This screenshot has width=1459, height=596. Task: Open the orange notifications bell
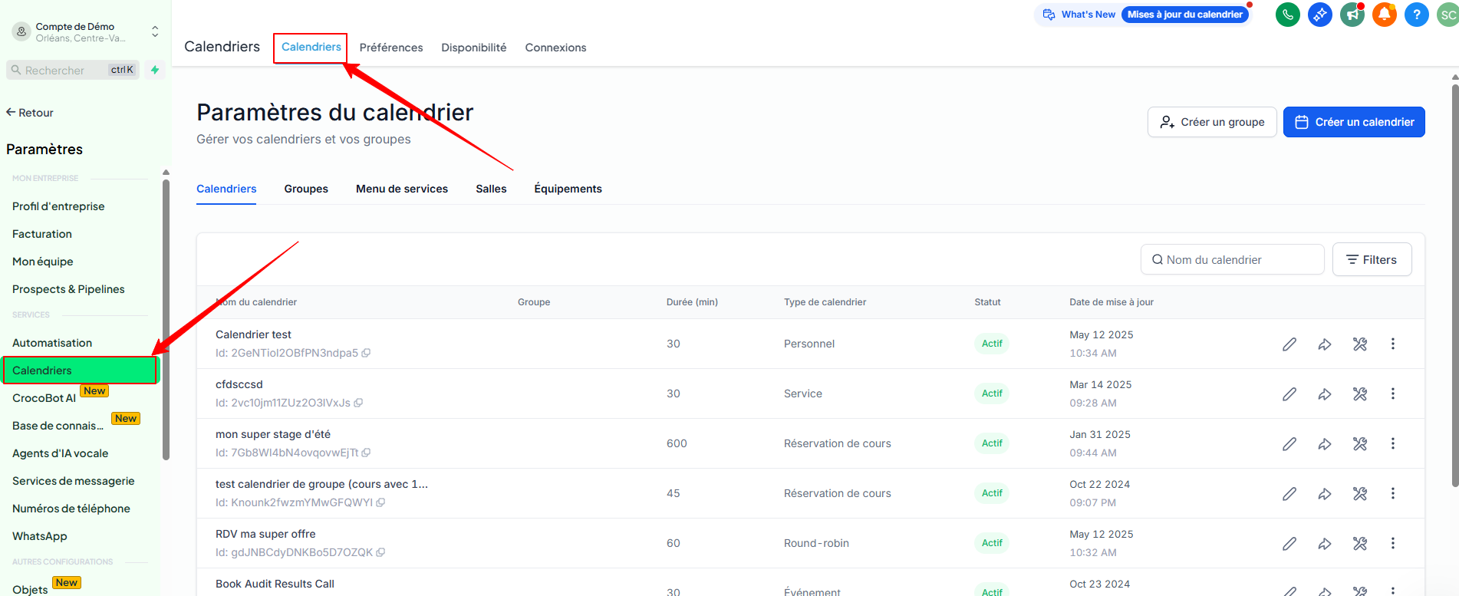[x=1384, y=15]
